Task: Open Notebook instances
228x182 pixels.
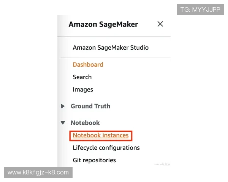Action: pyautogui.click(x=100, y=135)
